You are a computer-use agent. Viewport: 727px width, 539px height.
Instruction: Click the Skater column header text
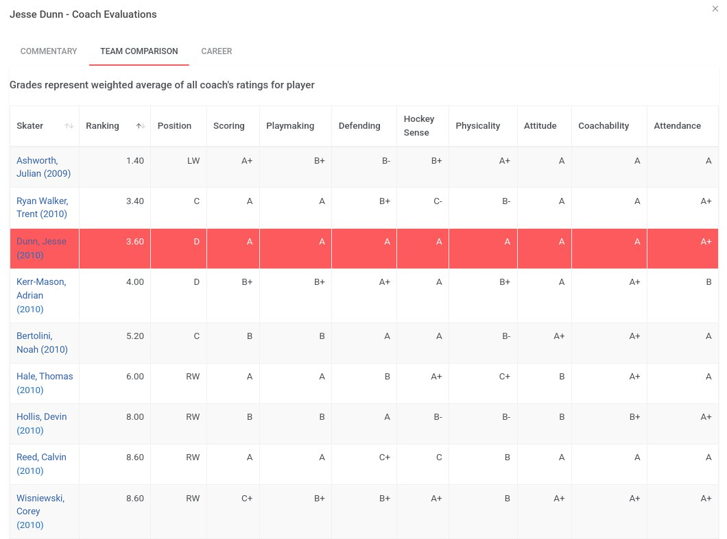click(x=29, y=126)
